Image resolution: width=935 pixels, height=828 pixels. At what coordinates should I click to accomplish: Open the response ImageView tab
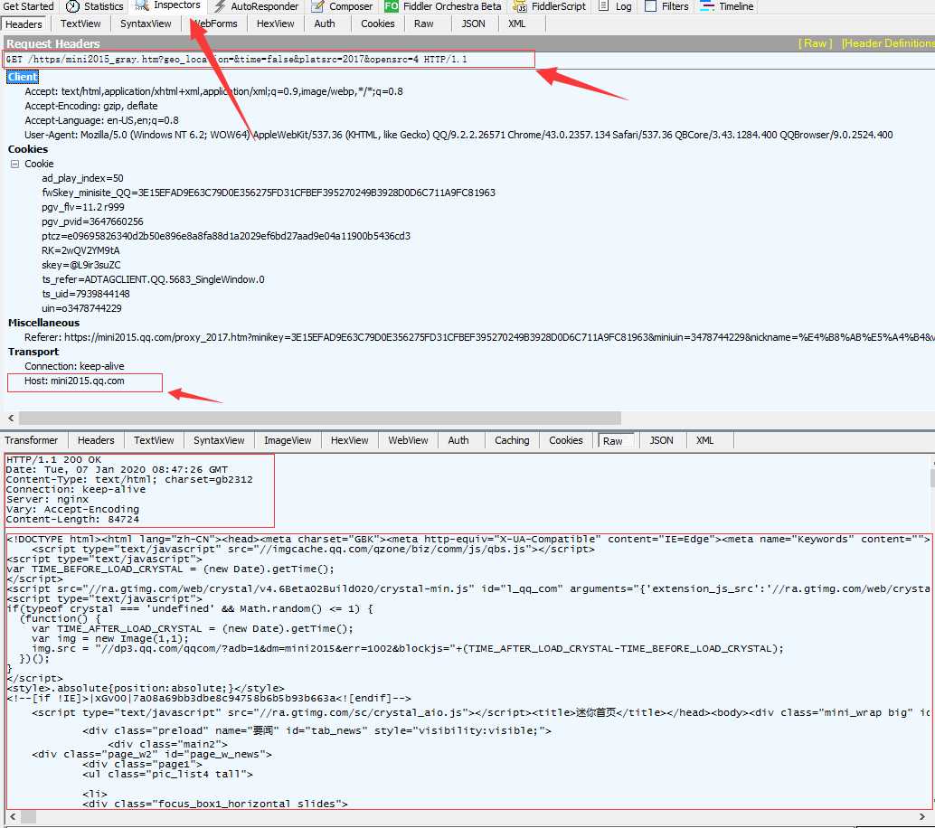[x=288, y=440]
